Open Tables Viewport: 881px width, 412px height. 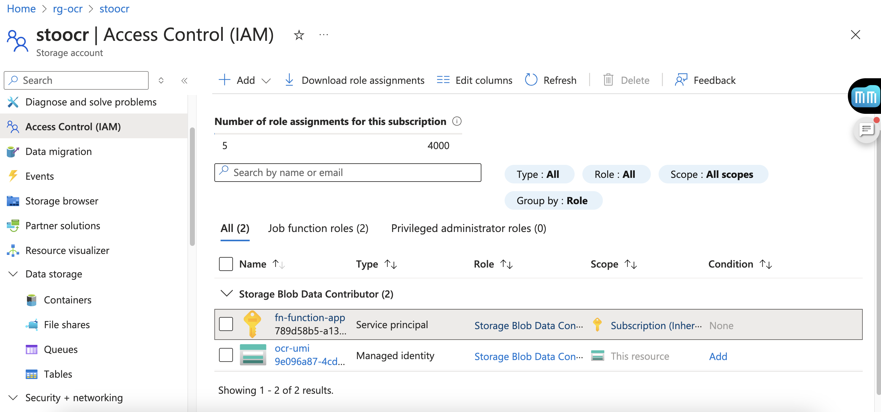(x=58, y=374)
